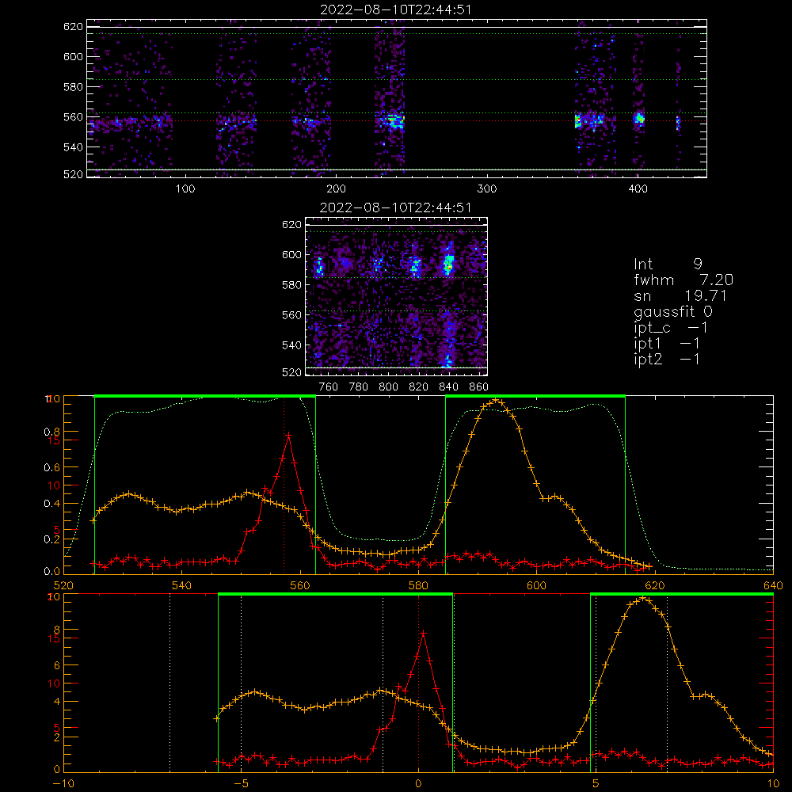The width and height of the screenshot is (792, 792).
Task: Click x-axis label 840 on middle image
Action: tap(448, 387)
